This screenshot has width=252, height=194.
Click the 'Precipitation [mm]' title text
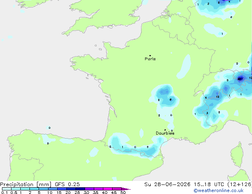coord(26,184)
